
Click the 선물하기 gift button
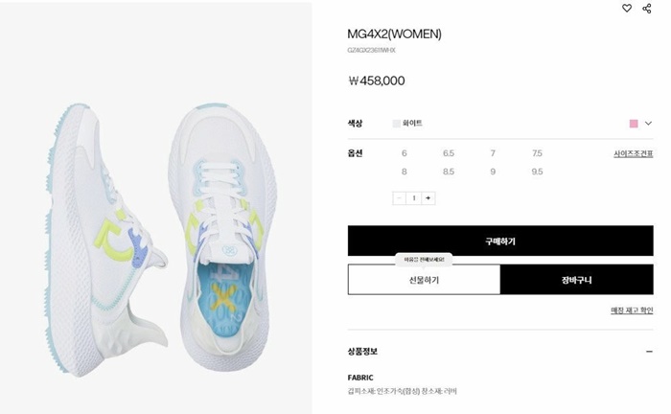click(x=424, y=280)
